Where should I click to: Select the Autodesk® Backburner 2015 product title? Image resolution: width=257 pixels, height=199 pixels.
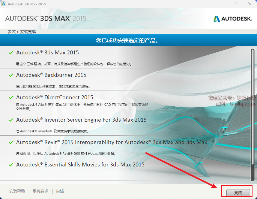51,75
